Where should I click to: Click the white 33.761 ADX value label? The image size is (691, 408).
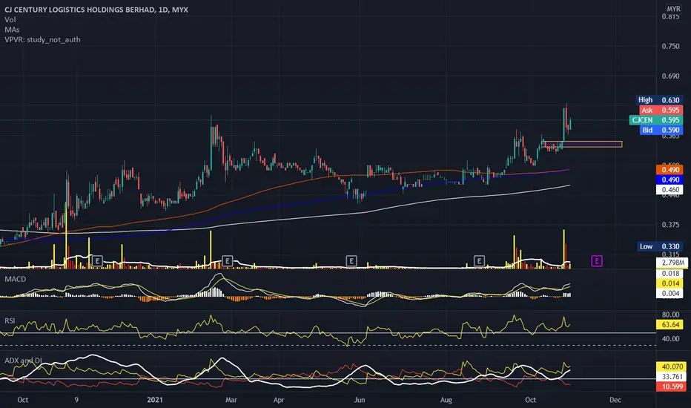[672, 377]
